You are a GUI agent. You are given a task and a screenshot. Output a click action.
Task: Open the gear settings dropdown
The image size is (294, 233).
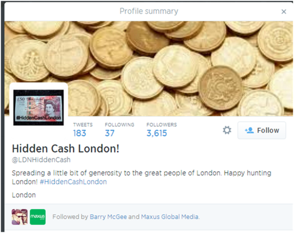(x=227, y=130)
